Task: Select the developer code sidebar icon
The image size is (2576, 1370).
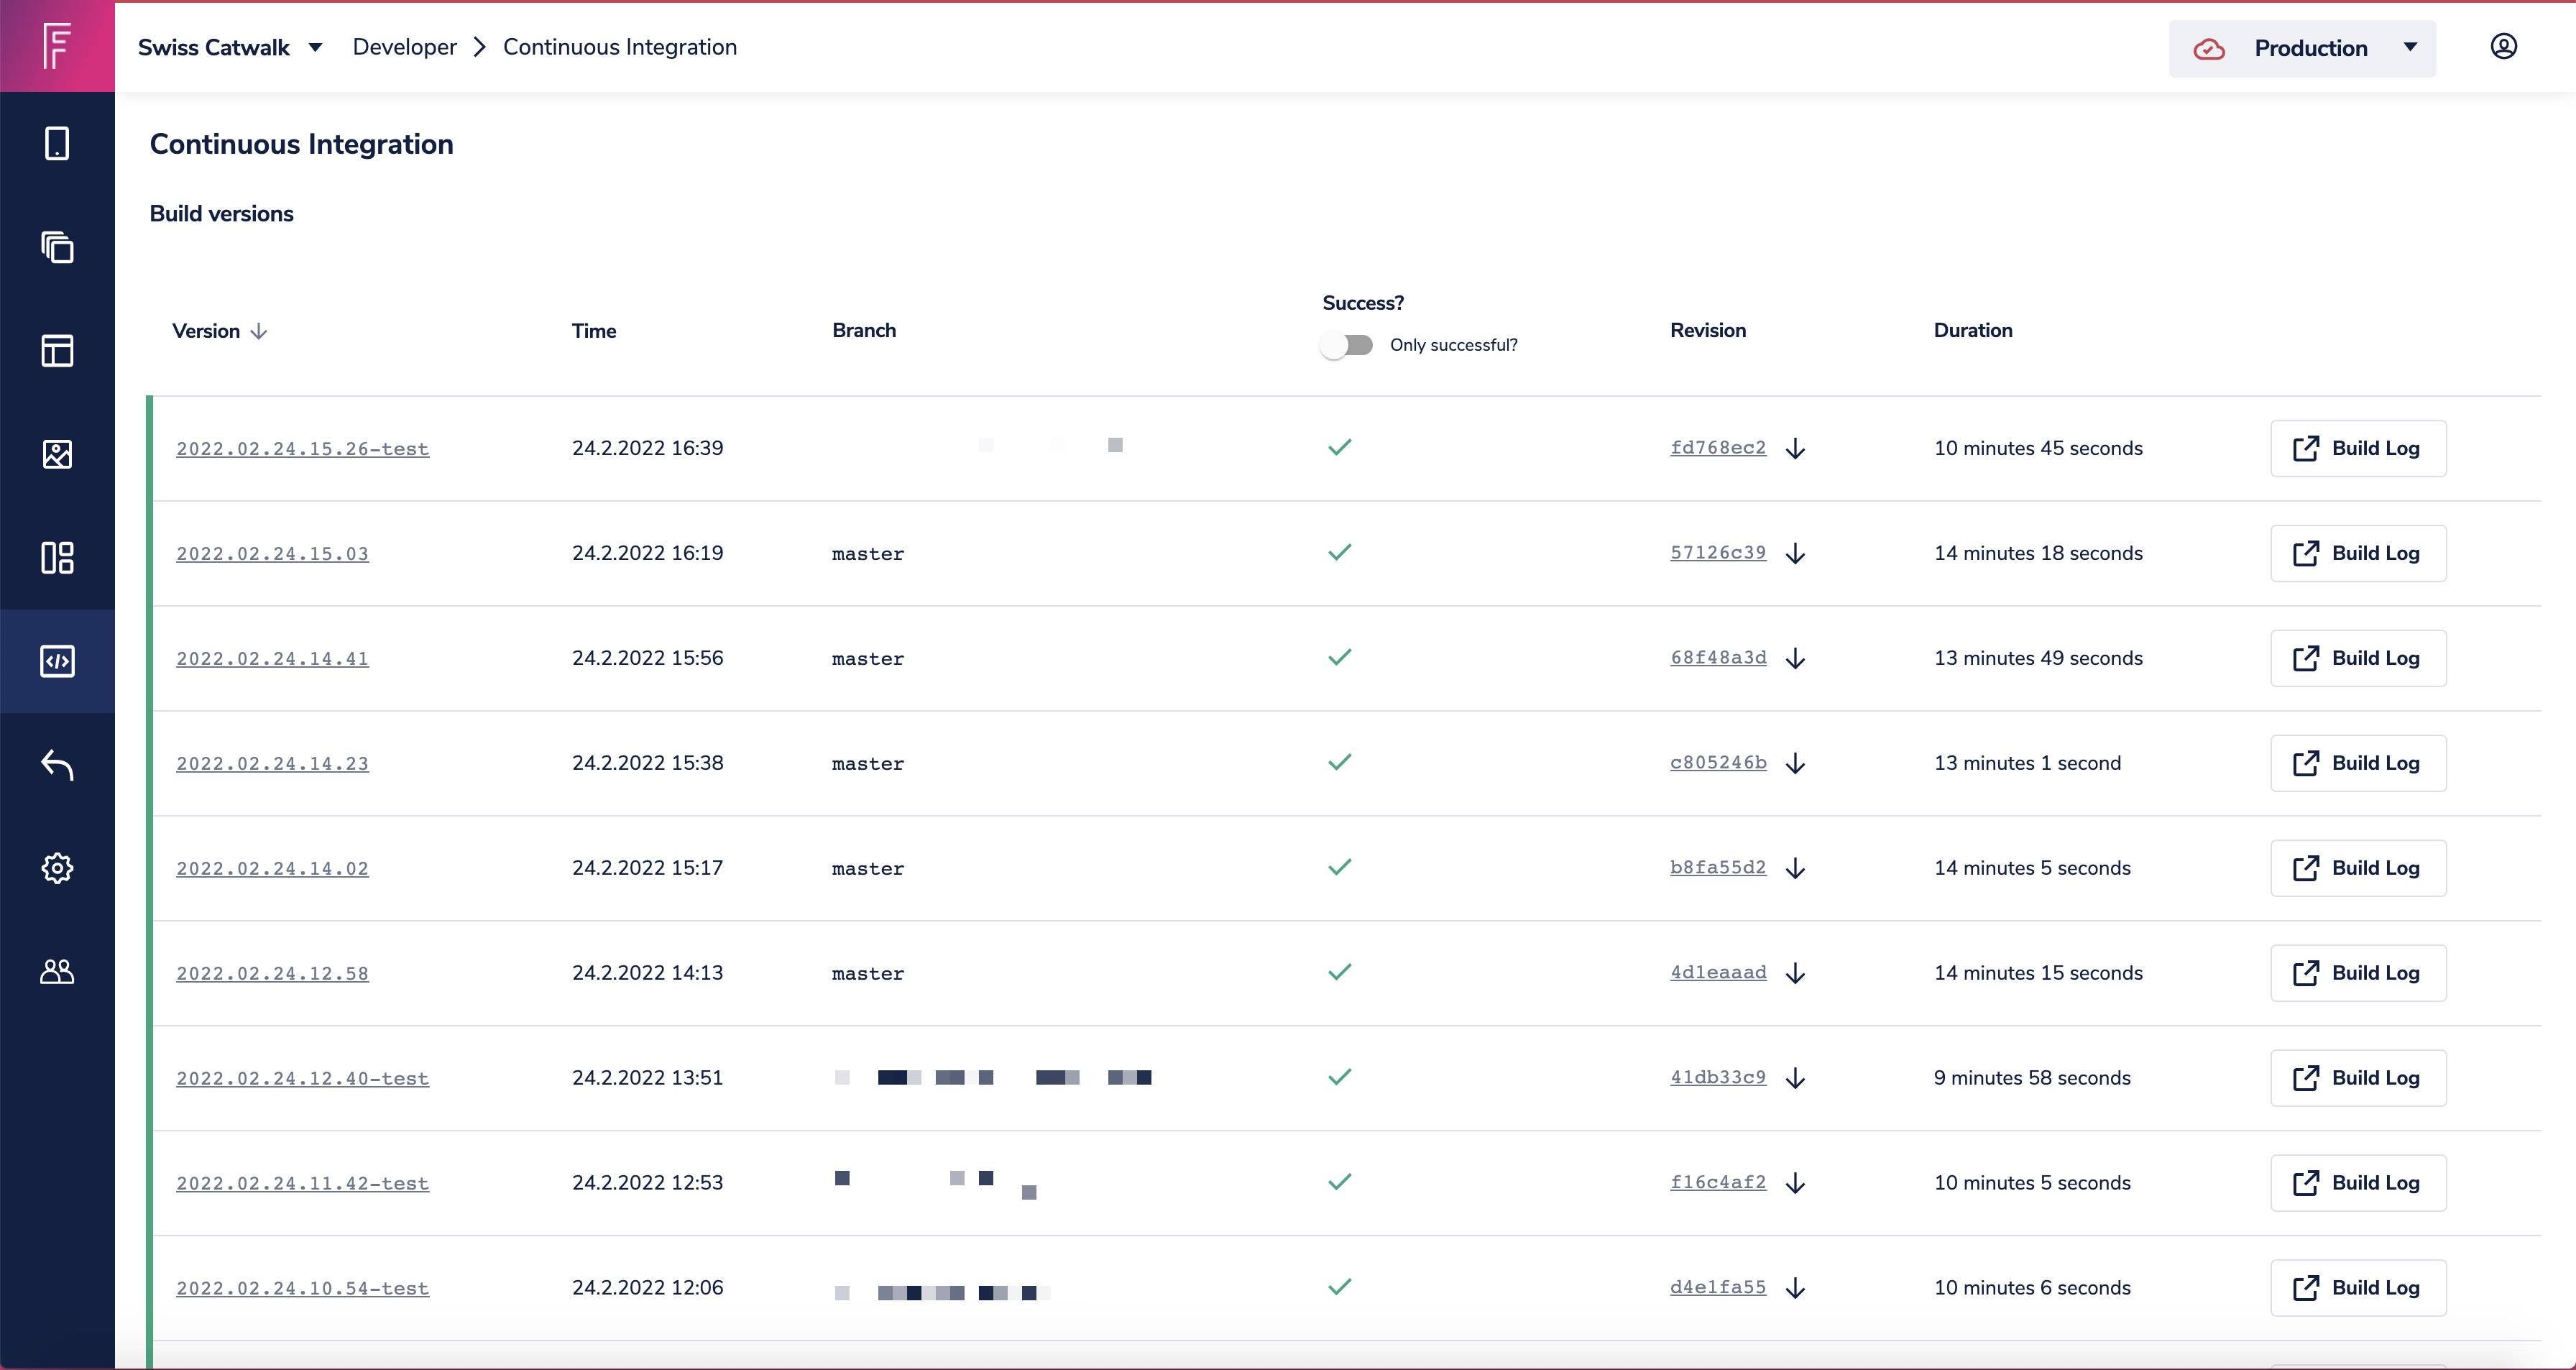Action: point(57,661)
